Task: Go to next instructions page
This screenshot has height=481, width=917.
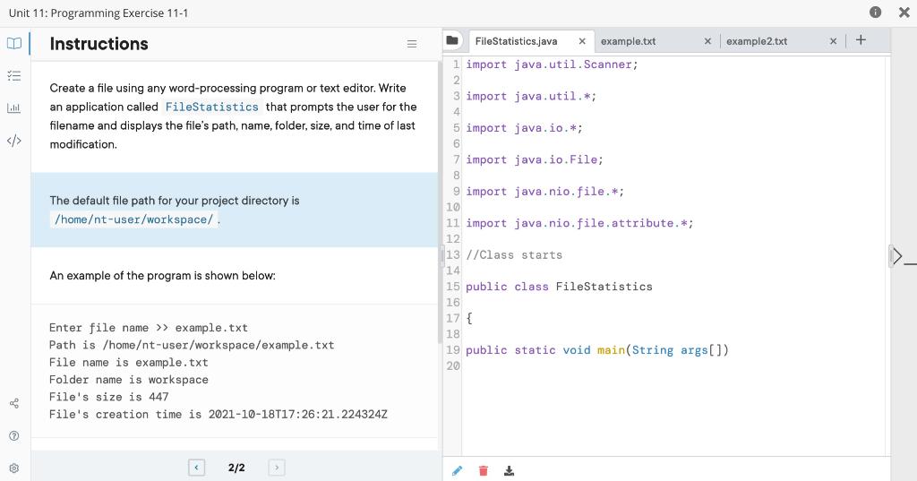Action: click(x=277, y=468)
